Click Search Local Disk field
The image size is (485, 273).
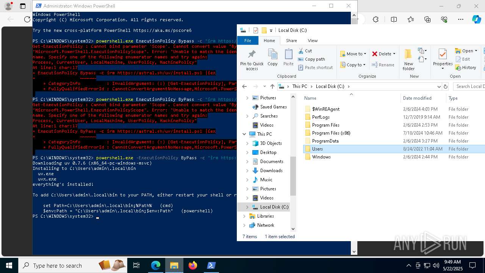pos(469,86)
